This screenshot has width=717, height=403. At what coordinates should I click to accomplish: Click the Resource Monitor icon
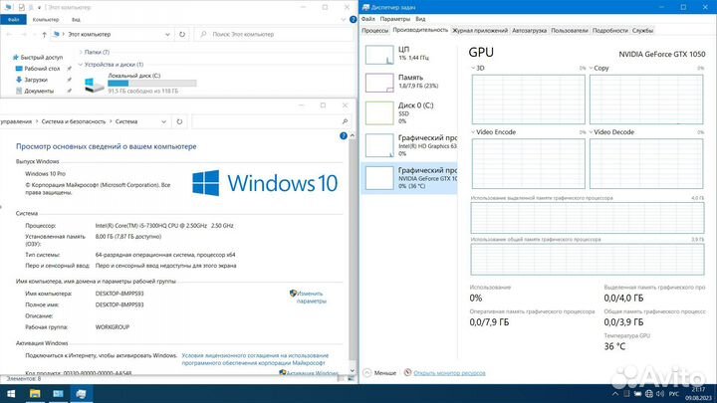[407, 372]
